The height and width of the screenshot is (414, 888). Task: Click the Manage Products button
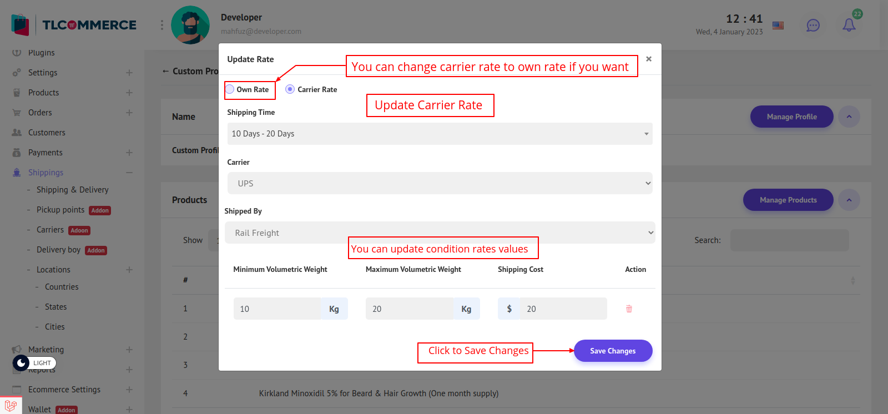788,200
